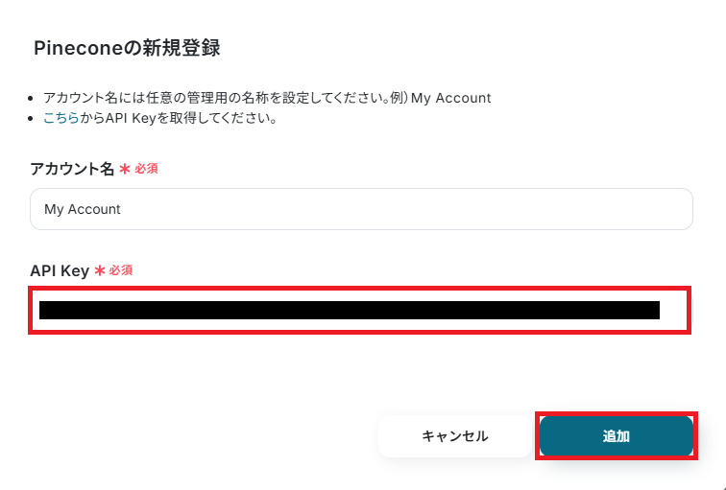Click the キャンセル button
The height and width of the screenshot is (490, 726).
coord(454,436)
